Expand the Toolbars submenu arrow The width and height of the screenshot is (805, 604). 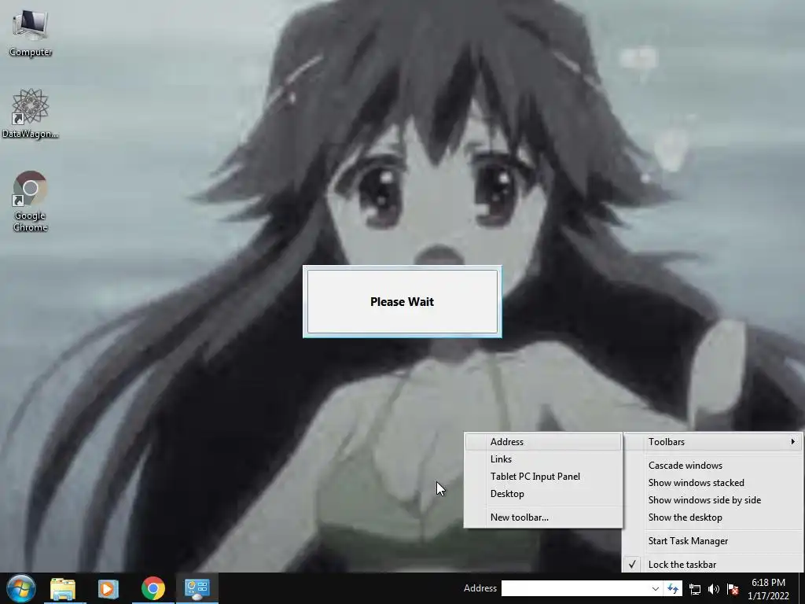[792, 442]
